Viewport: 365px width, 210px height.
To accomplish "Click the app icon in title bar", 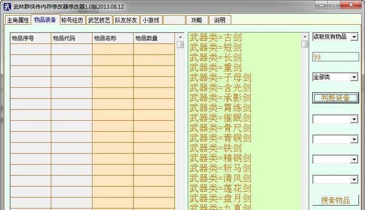I will pyautogui.click(x=7, y=6).
